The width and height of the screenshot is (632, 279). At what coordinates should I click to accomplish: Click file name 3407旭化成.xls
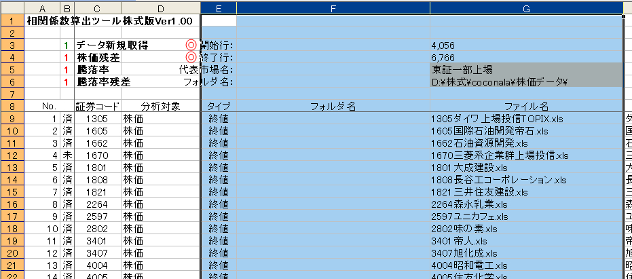coord(464,253)
